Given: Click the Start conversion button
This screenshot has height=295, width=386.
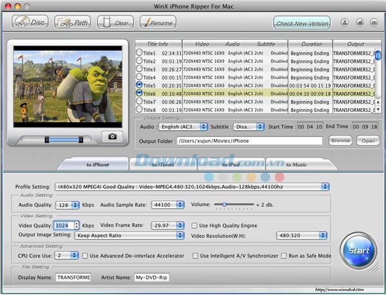Looking at the screenshot, I should 357,249.
